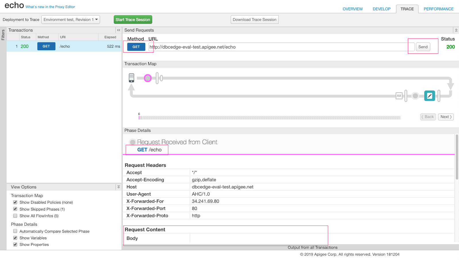The width and height of the screenshot is (459, 260).
Task: Collapse Transactions panel with double-arrow icon
Action: pyautogui.click(x=119, y=30)
